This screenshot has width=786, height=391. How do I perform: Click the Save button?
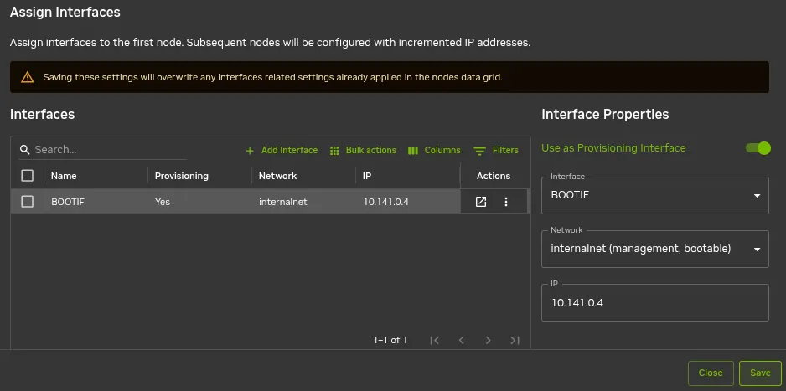pos(760,373)
